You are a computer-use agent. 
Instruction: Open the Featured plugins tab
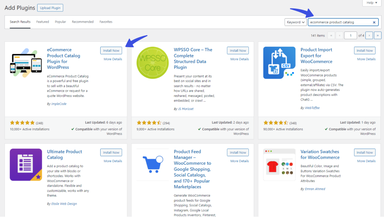coord(43,22)
